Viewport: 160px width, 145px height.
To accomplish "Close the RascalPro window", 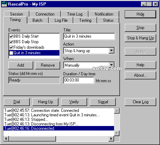I will point(156,4).
